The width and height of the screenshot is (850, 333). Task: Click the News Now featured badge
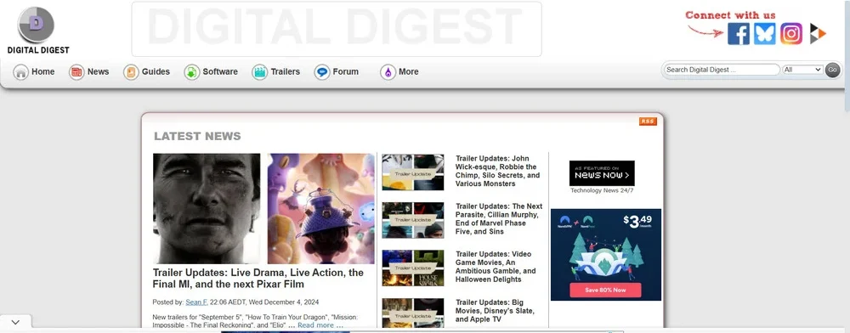pyautogui.click(x=602, y=173)
